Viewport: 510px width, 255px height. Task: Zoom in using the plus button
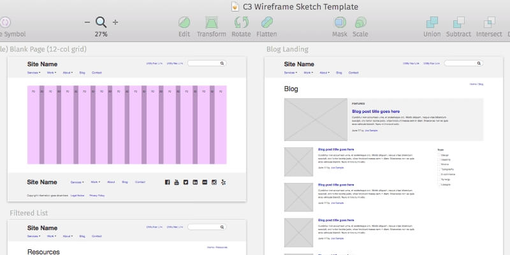coord(115,22)
